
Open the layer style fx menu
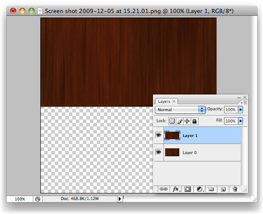tap(176, 189)
